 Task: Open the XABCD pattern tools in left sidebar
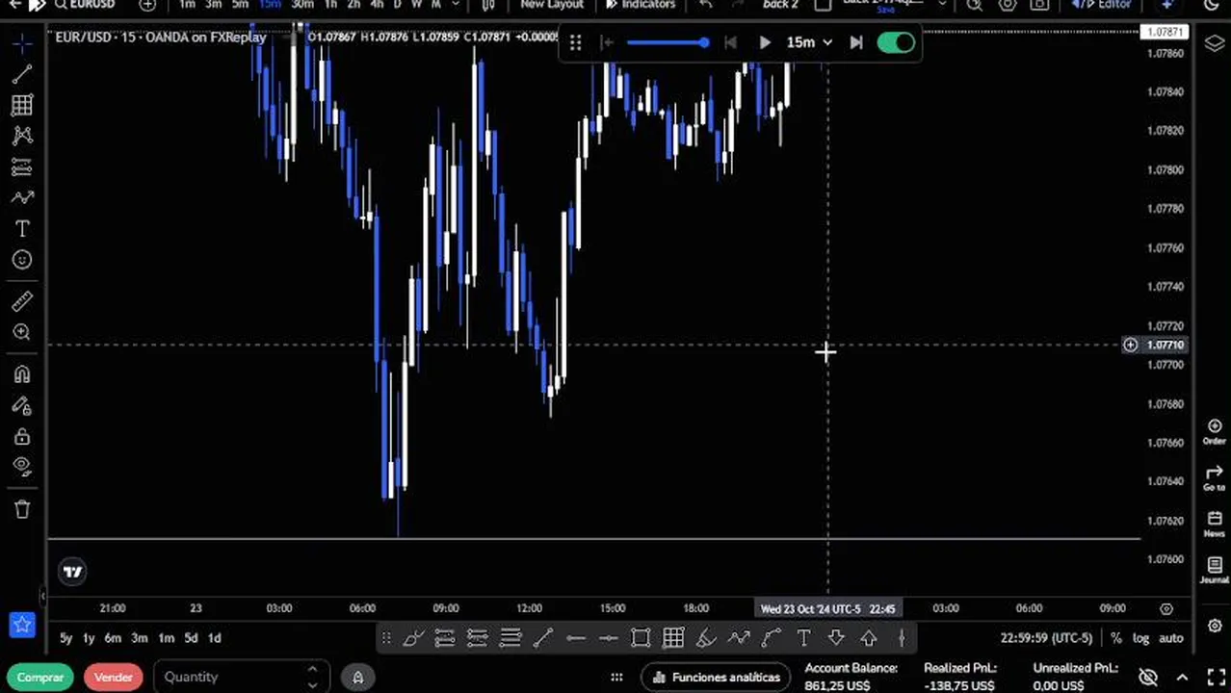tap(22, 136)
